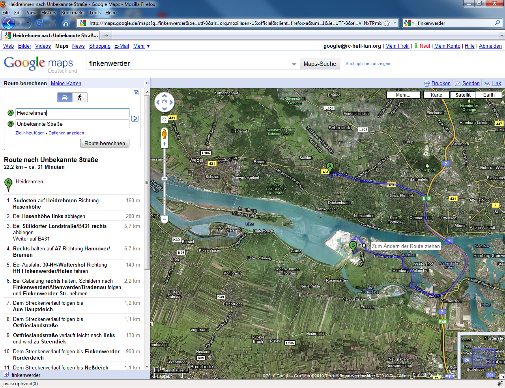Image resolution: width=505 pixels, height=388 pixels.
Task: Click the Street View pegman icon
Action: [x=165, y=134]
